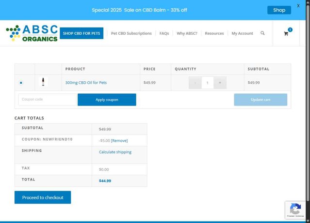This screenshot has height=223, width=310.
Task: Click the ABSC Organics logo
Action: [32, 33]
